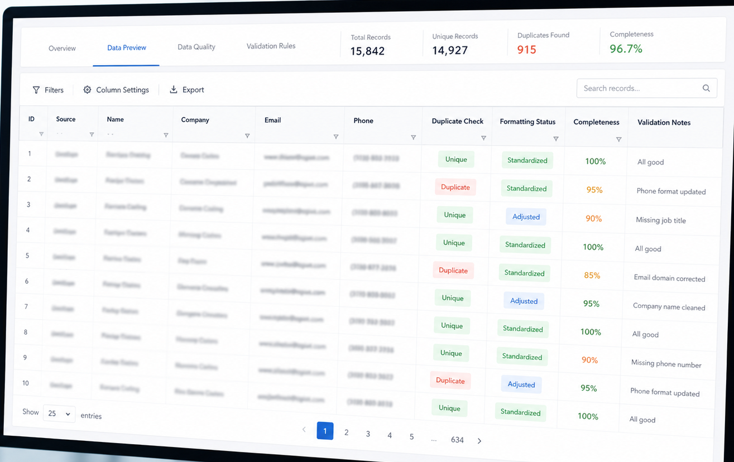Click the Standardized badge in row 4
734x462 pixels.
point(525,245)
